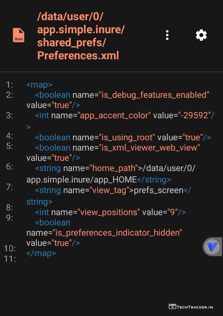
Task: Click the opening <map> tag
Action: click(x=39, y=84)
